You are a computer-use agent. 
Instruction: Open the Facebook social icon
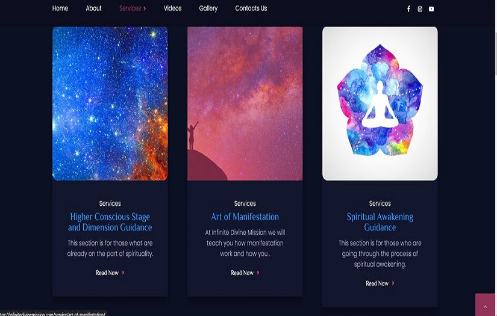click(408, 9)
